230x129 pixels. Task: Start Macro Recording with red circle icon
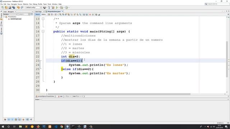click(90, 14)
